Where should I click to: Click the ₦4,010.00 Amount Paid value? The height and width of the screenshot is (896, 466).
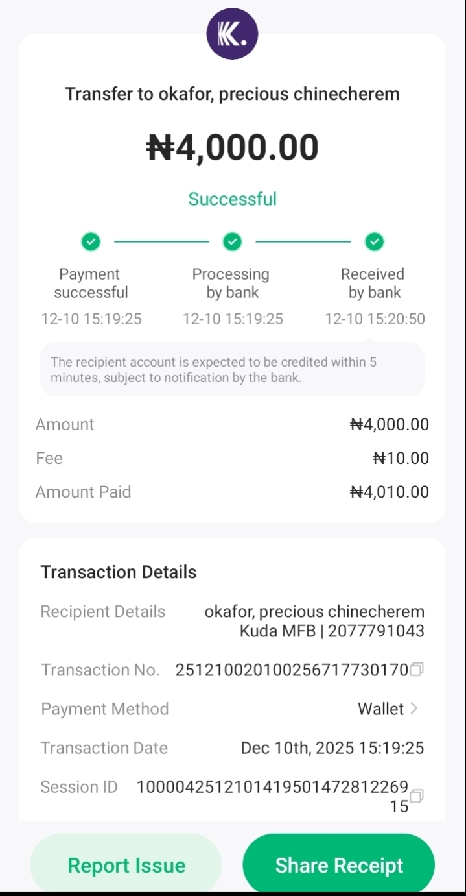click(389, 492)
